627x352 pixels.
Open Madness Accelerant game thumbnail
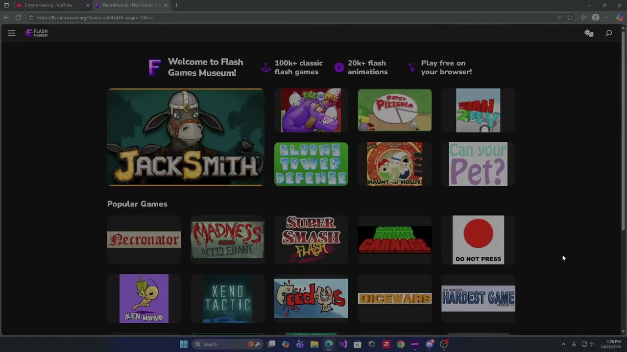pos(227,240)
